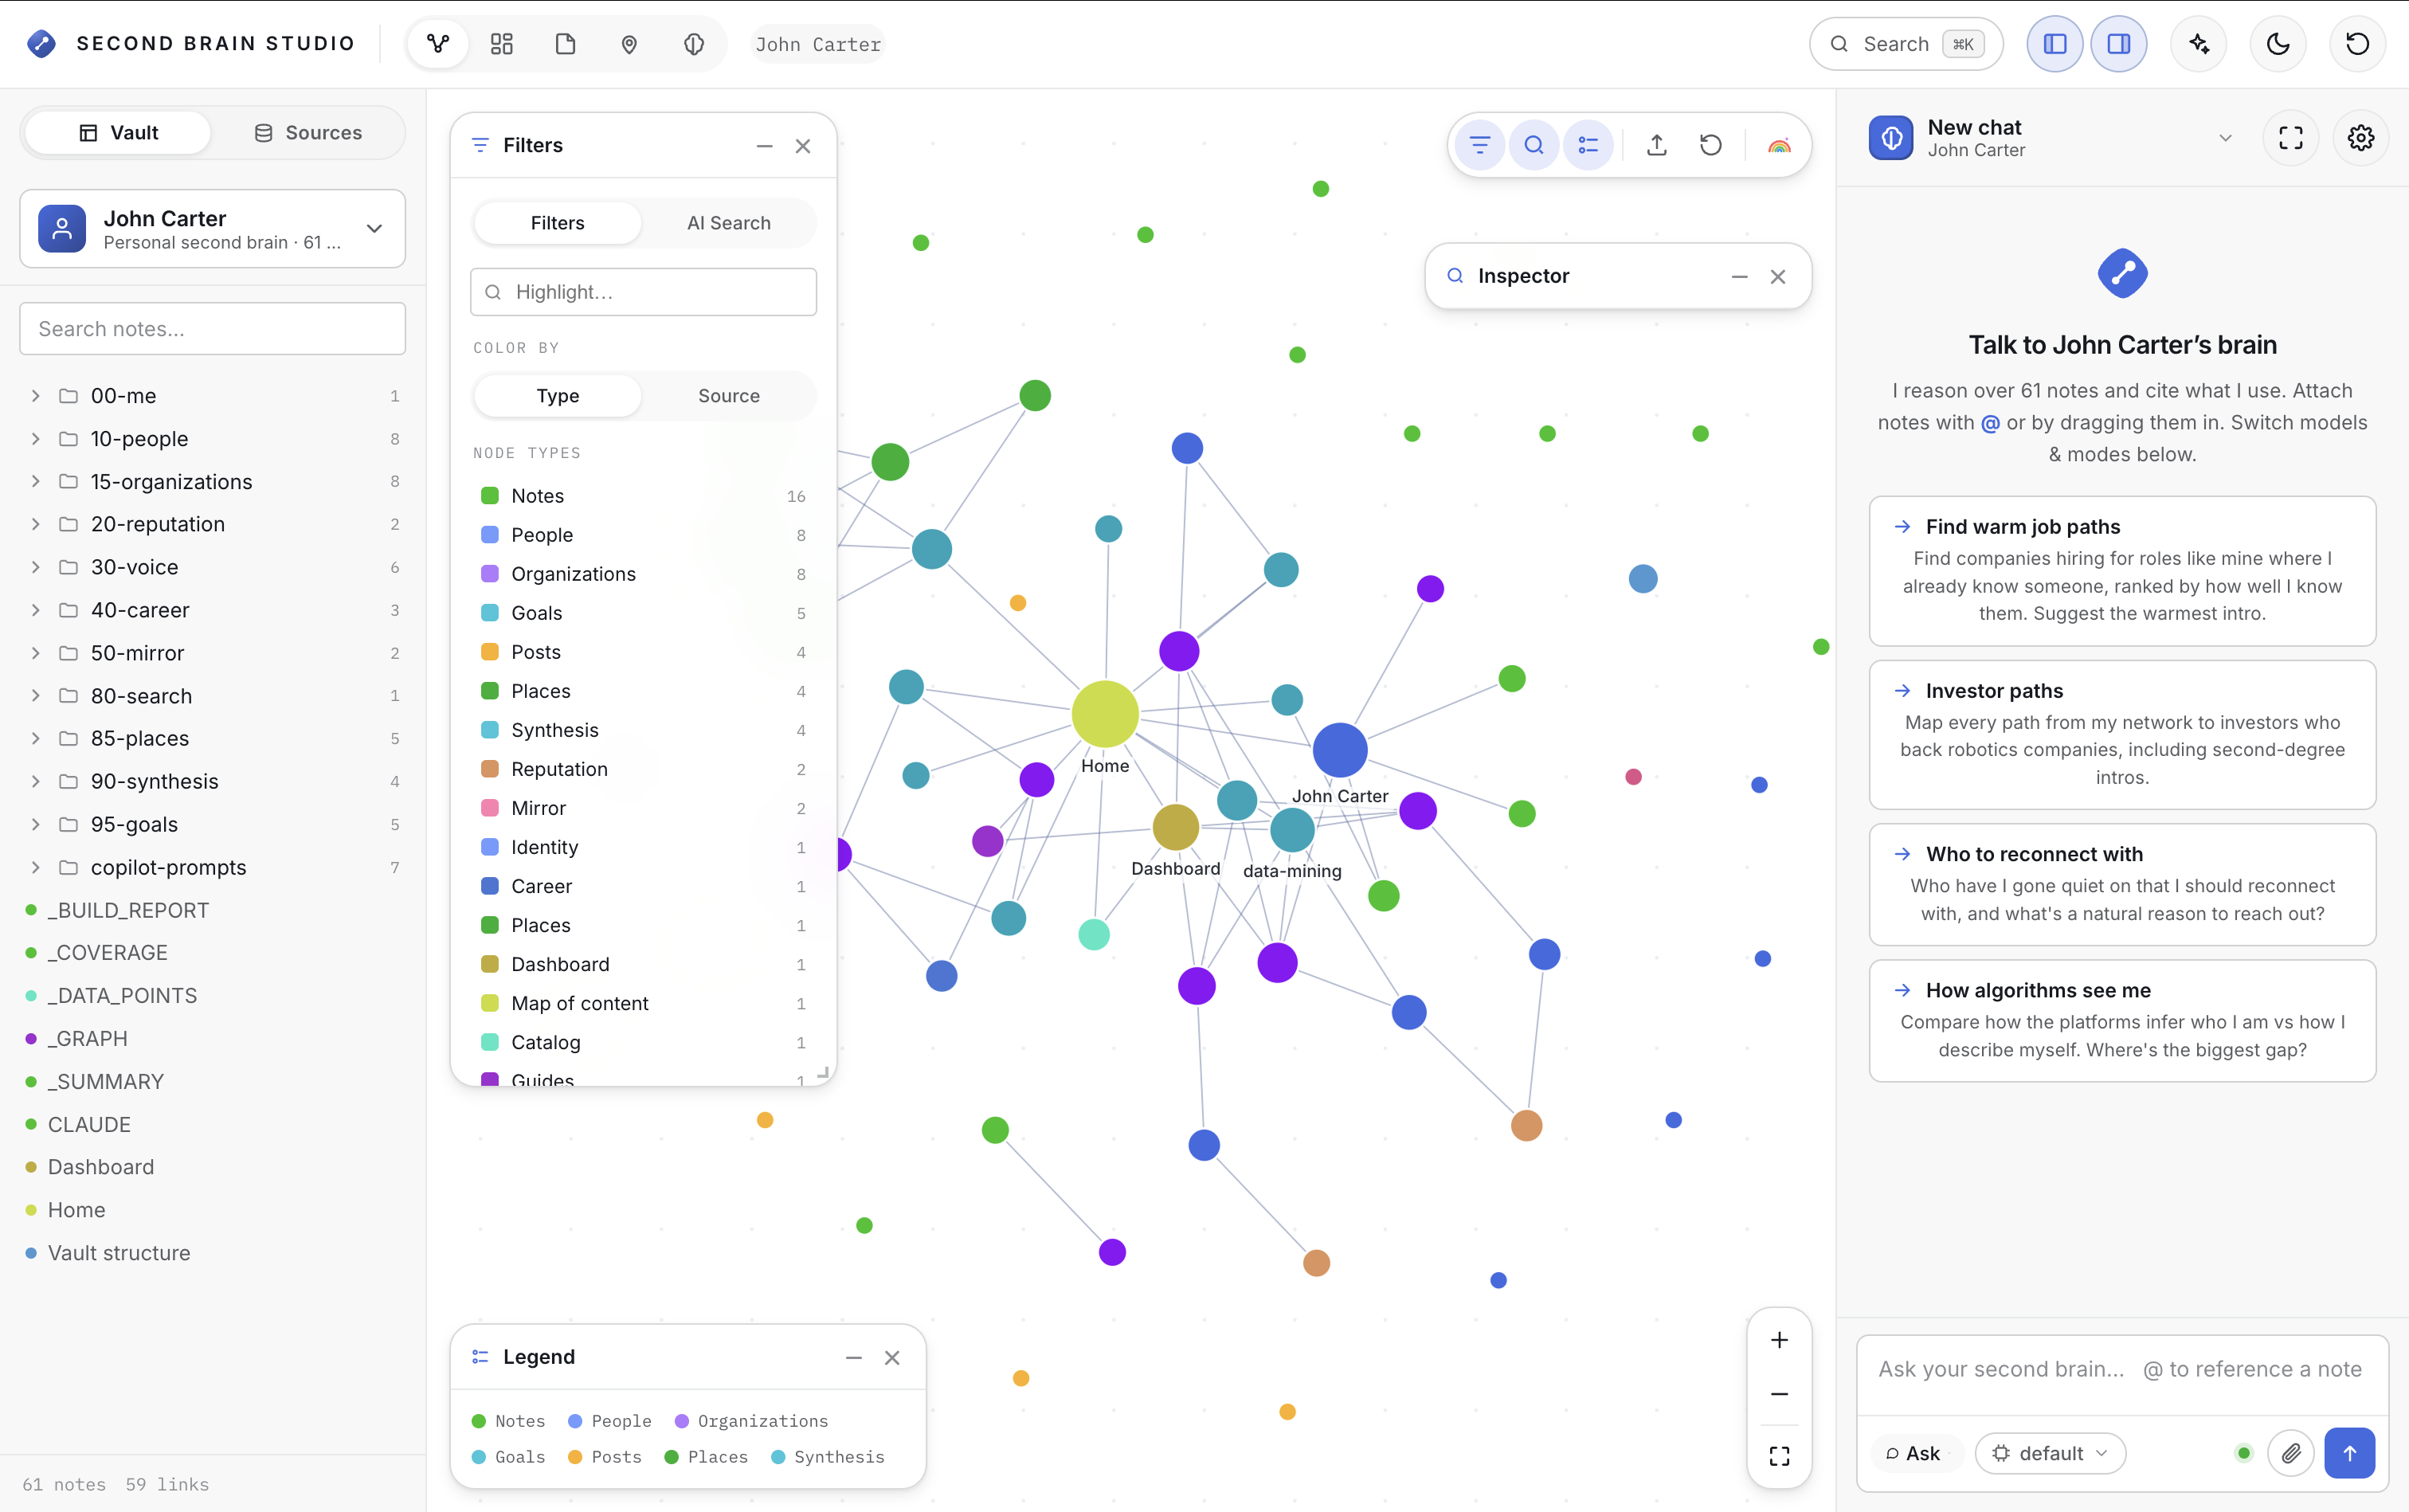Select the Home node in the graph

(1105, 714)
